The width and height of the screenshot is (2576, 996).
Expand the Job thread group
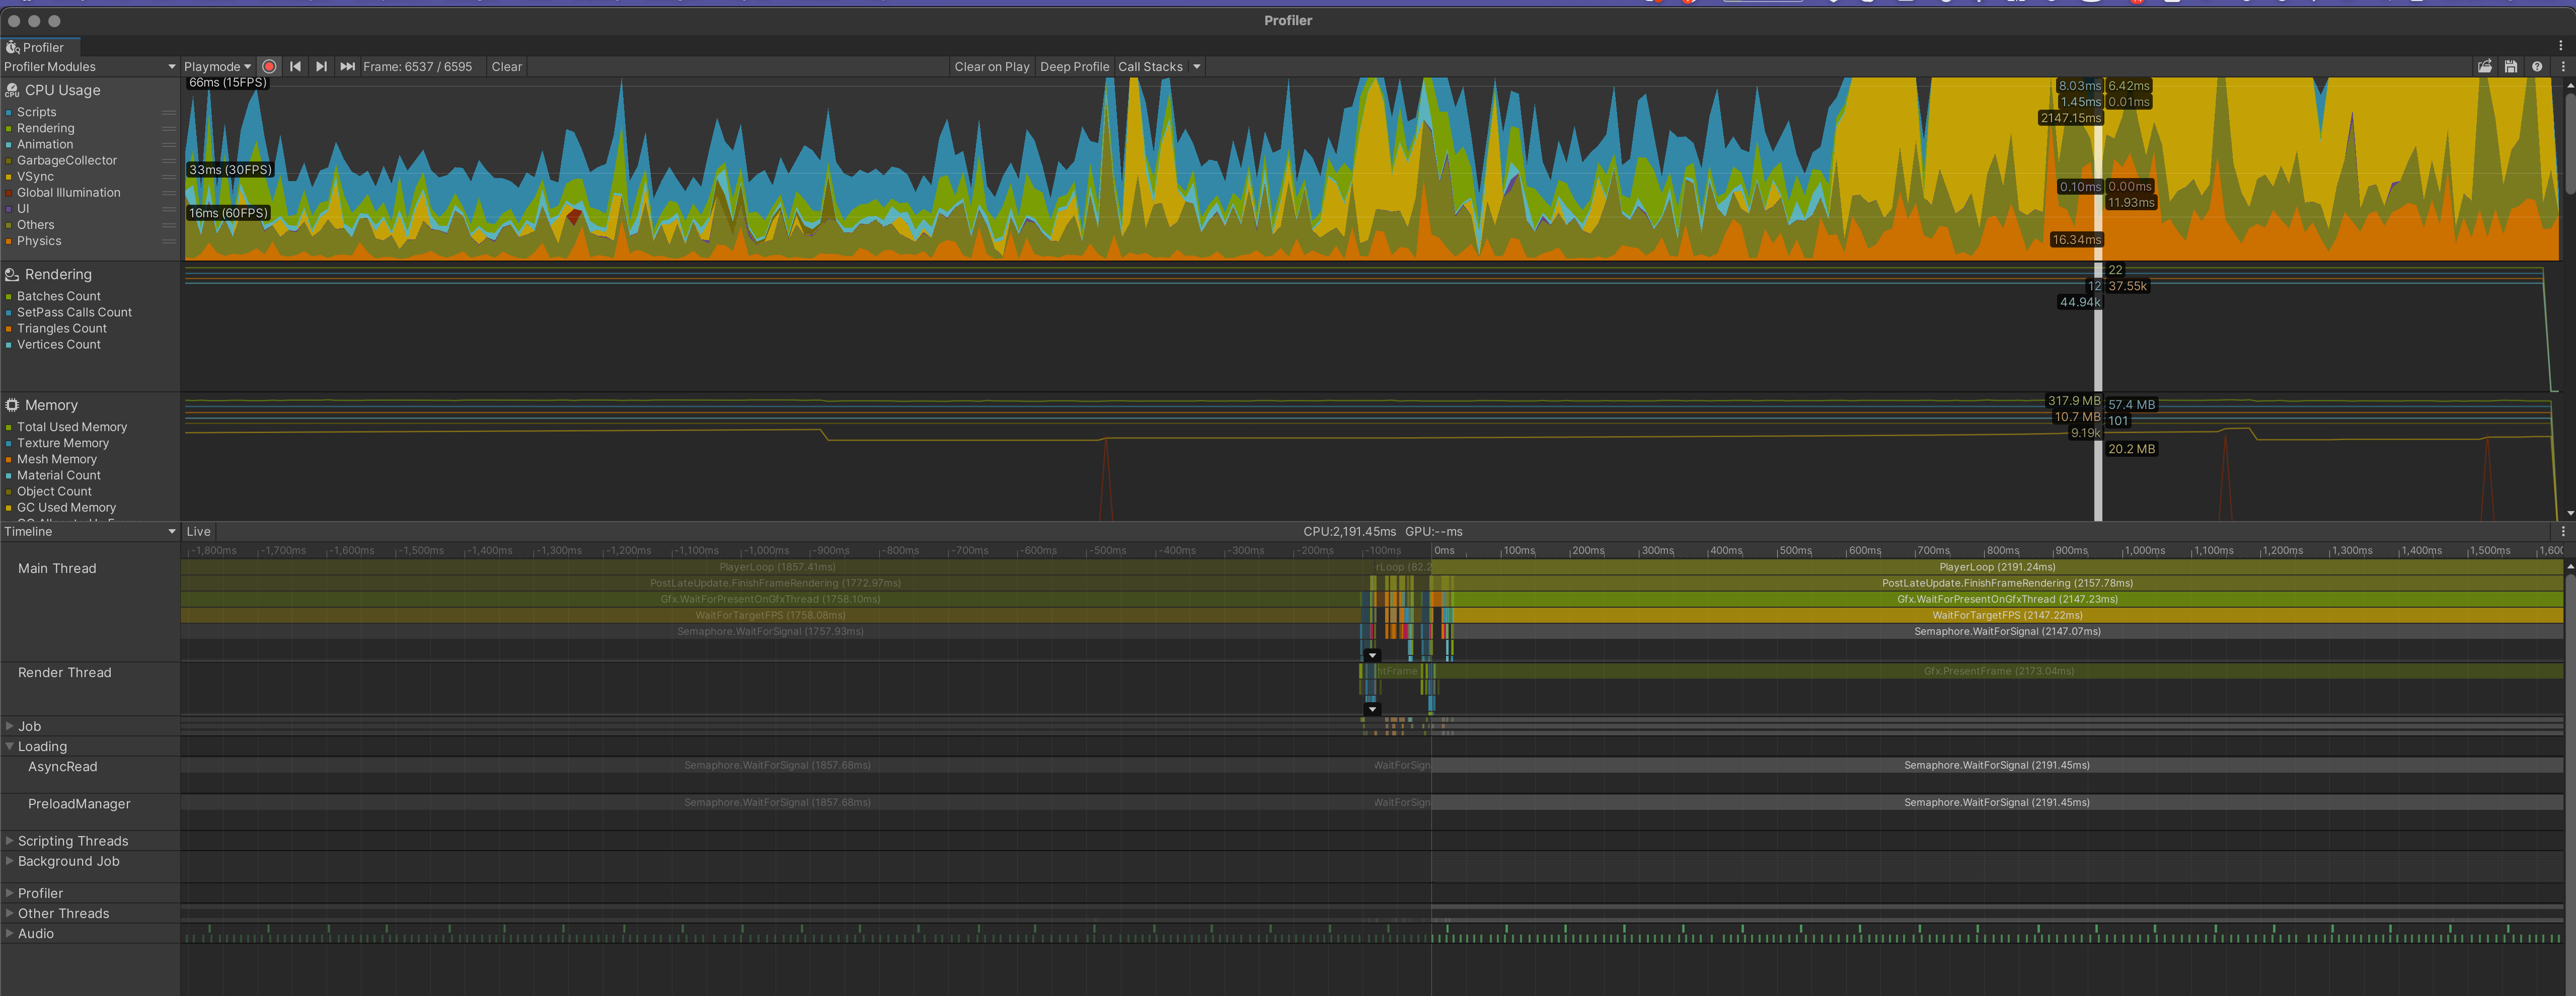[x=10, y=726]
